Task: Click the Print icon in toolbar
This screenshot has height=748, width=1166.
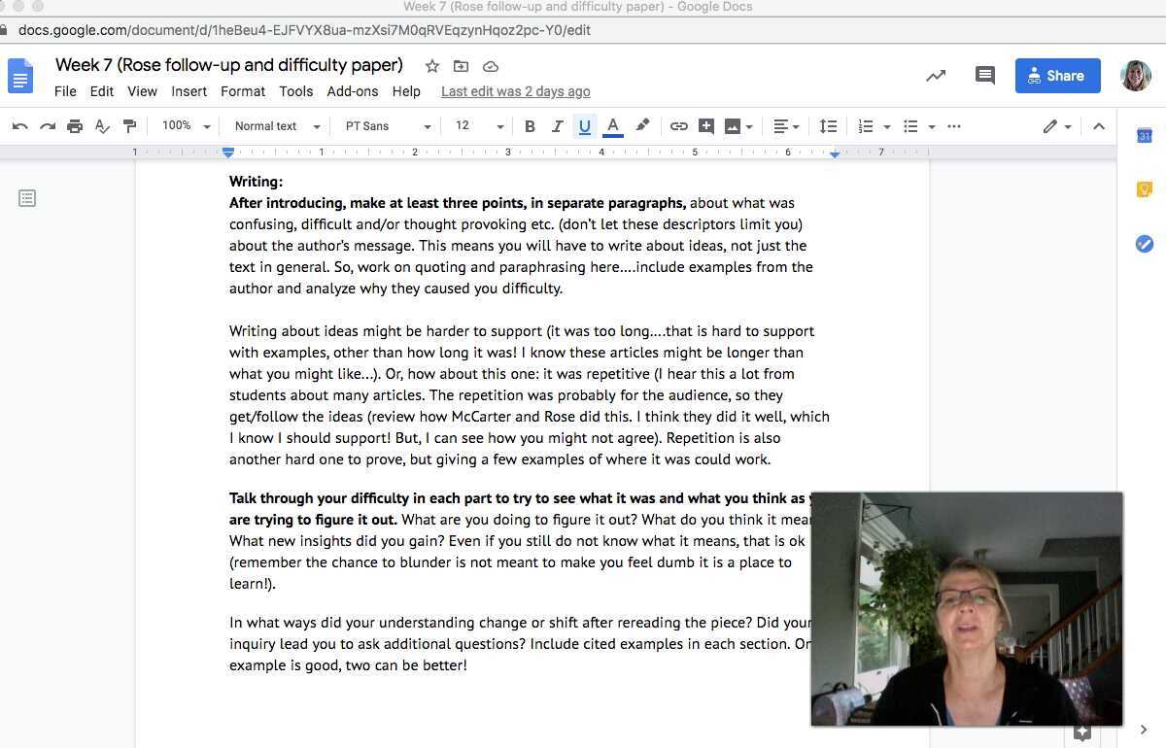Action: point(75,126)
